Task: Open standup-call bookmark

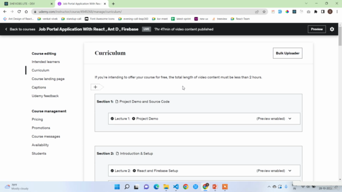Action: pyautogui.click(x=71, y=19)
